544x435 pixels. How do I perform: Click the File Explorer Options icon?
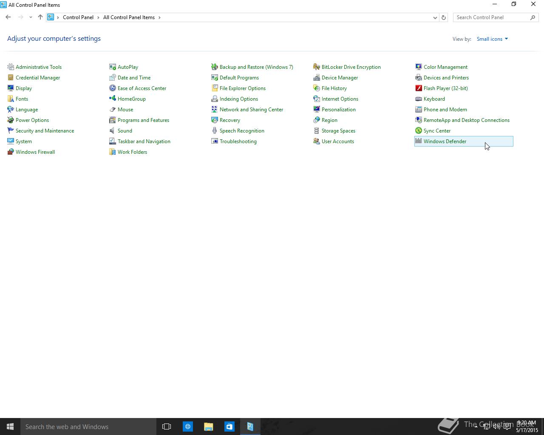[215, 88]
